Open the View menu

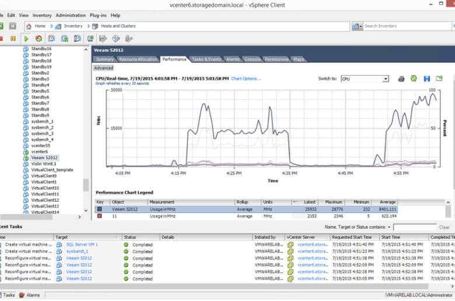(24, 15)
